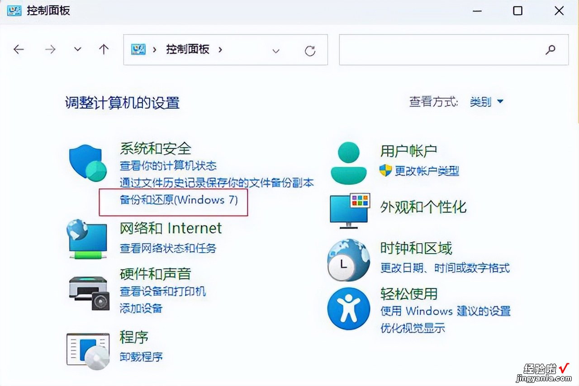
Task: Click 卸载程序 link
Action: point(141,356)
